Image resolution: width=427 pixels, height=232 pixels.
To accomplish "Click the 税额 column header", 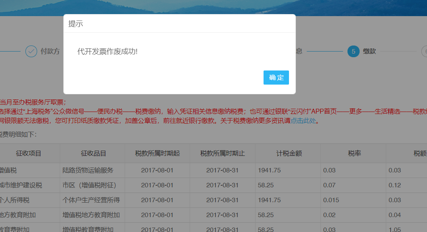I will [x=420, y=153].
